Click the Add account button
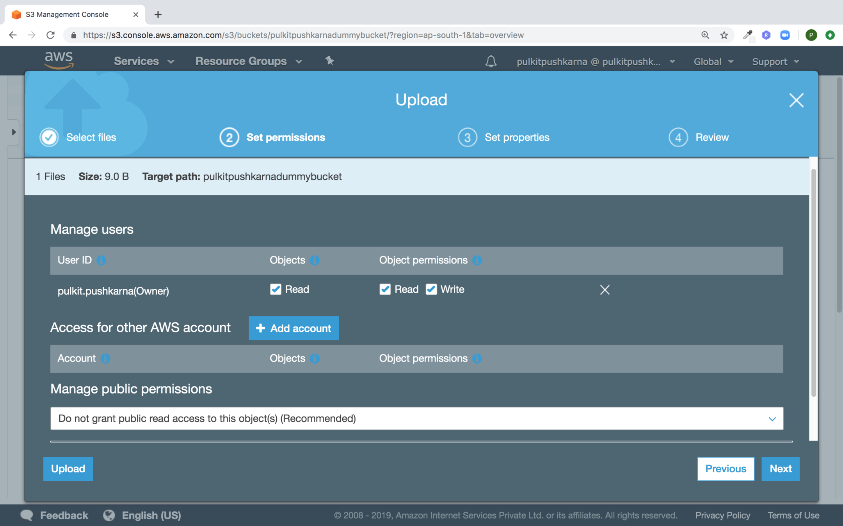Screen dimensions: 843x526 pos(293,328)
